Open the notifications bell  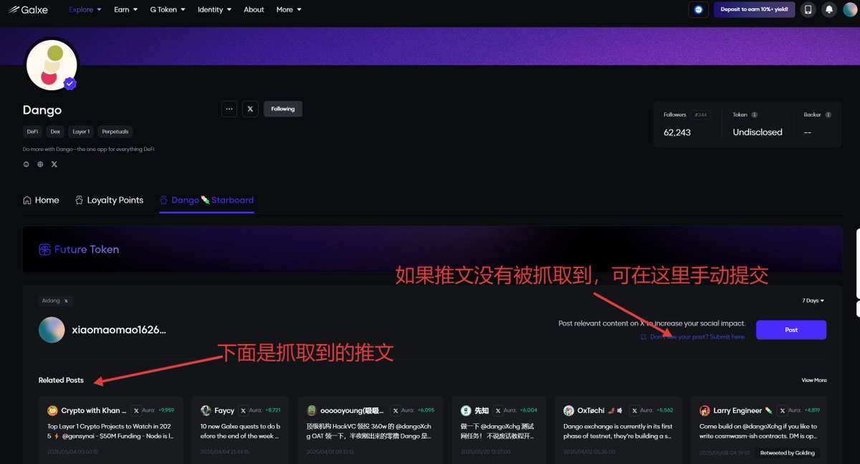coord(829,10)
